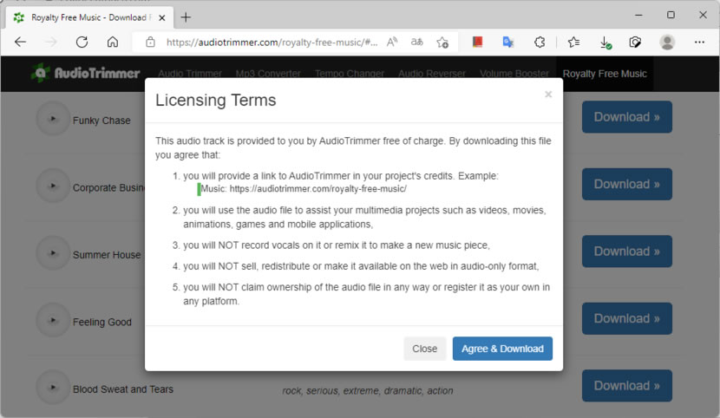Download the Feeling Good track
This screenshot has height=418, width=720.
(x=627, y=318)
